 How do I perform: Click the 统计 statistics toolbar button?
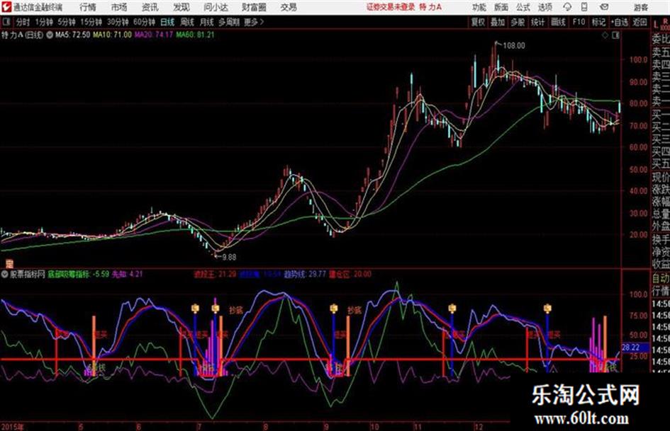[538, 22]
